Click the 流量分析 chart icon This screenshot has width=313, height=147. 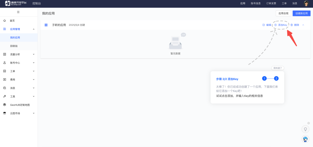(x=5, y=54)
